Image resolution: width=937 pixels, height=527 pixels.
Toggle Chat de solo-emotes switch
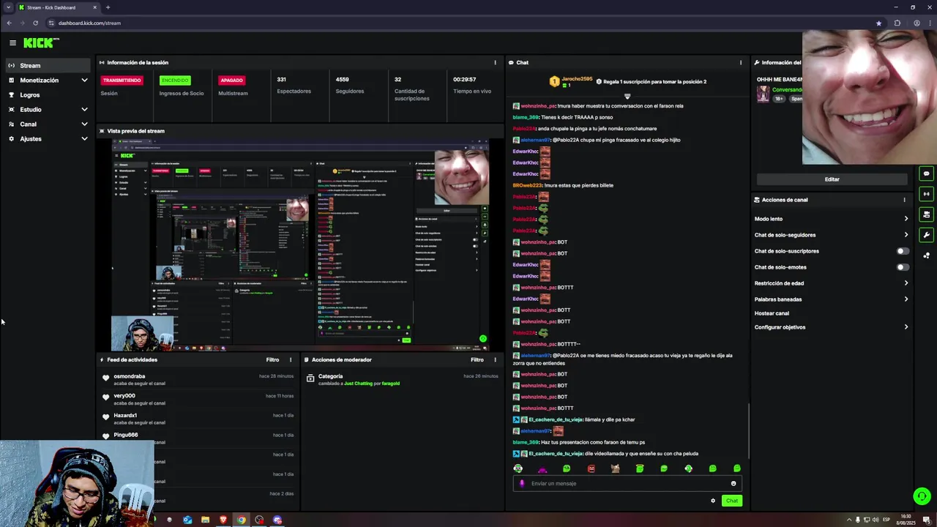pos(903,267)
